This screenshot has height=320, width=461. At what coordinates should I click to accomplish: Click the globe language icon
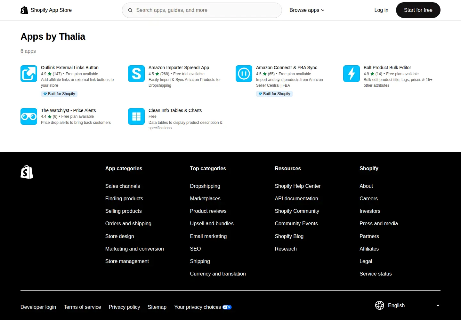tap(380, 305)
